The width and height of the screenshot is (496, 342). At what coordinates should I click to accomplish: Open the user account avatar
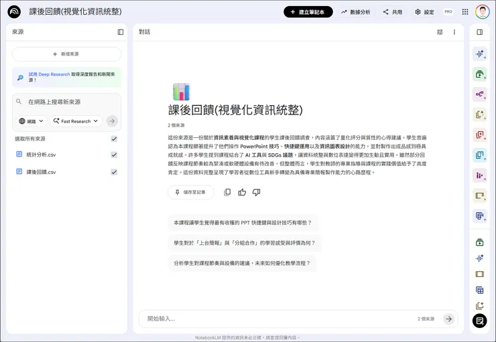[482, 12]
